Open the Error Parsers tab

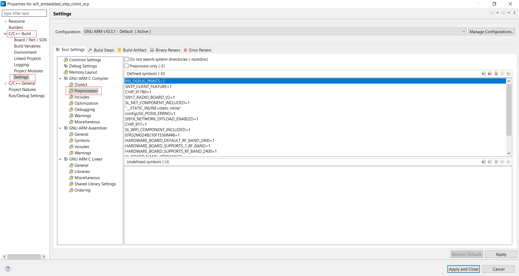200,50
